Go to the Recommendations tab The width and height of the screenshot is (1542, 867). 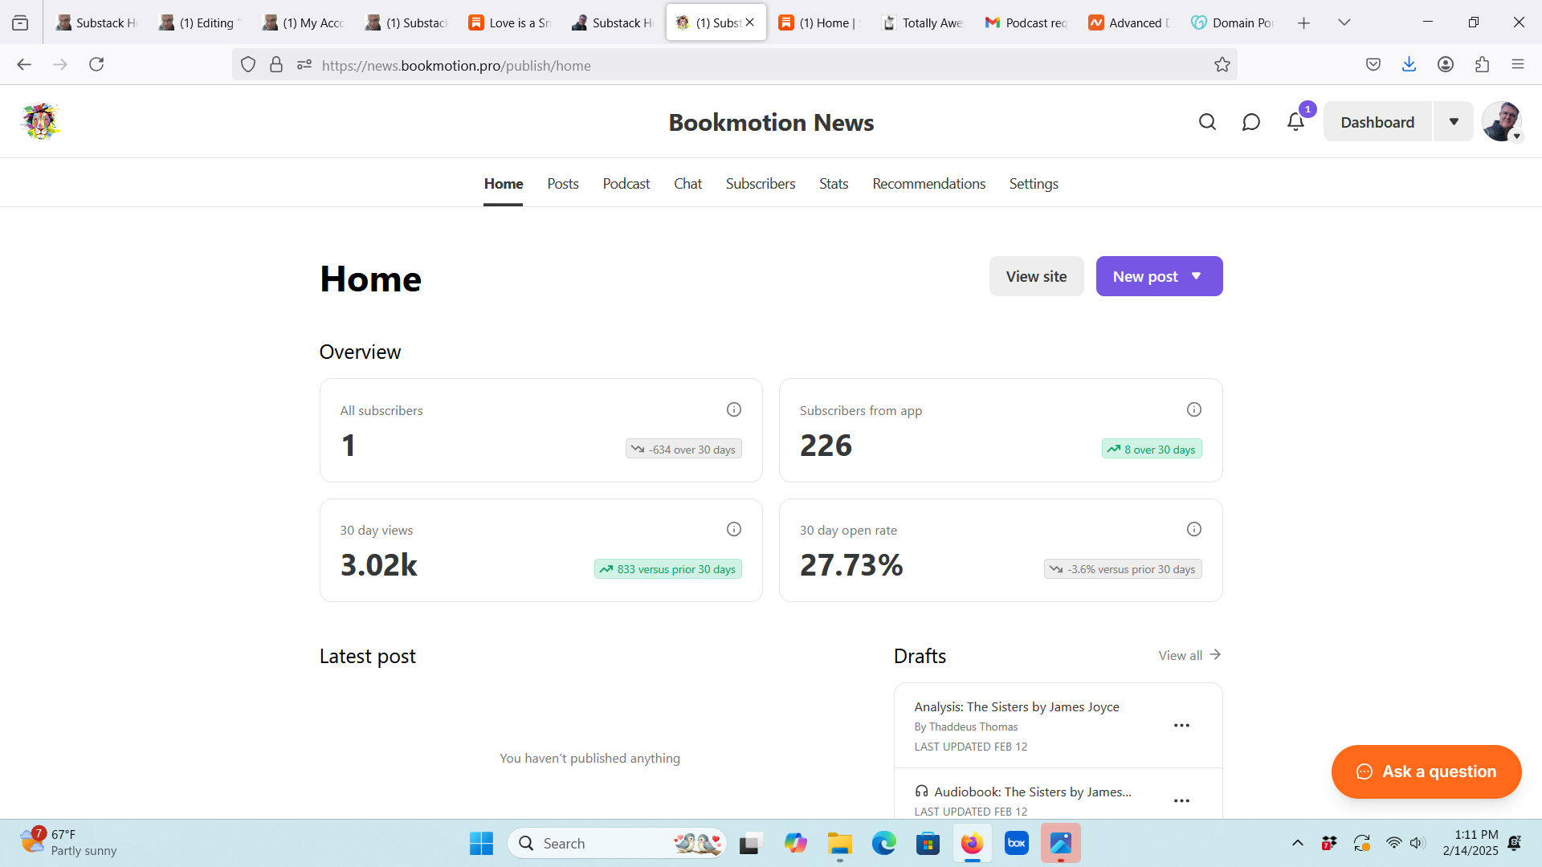929,184
